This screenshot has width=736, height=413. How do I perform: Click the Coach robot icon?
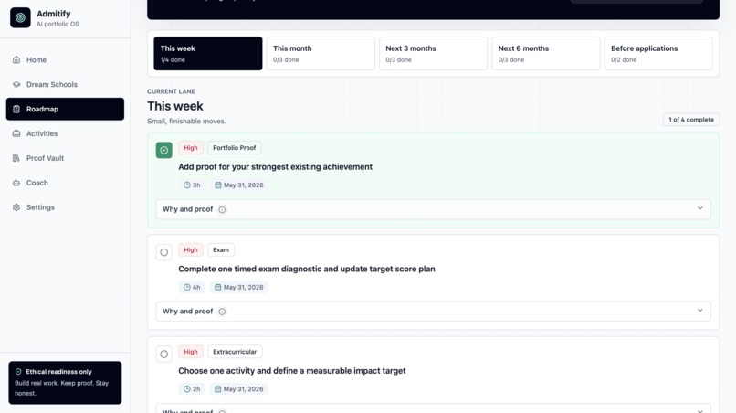(x=16, y=183)
